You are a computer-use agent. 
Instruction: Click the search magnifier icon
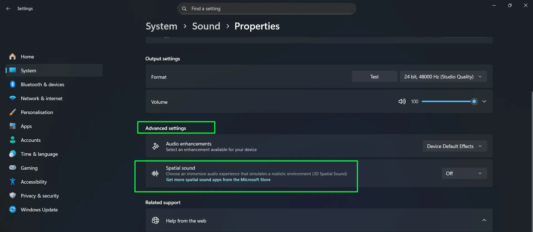[x=184, y=9]
